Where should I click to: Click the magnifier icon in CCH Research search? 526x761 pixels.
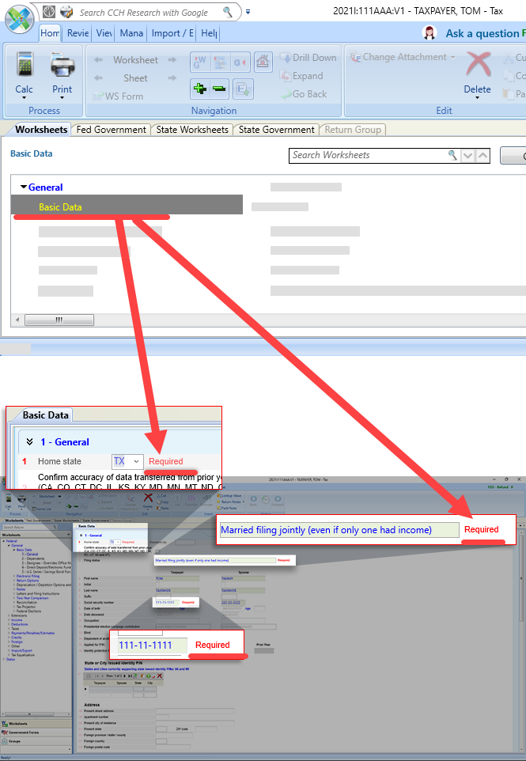(x=228, y=12)
